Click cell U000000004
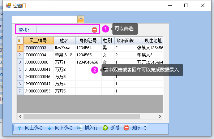The image size is (214, 139). (39, 55)
